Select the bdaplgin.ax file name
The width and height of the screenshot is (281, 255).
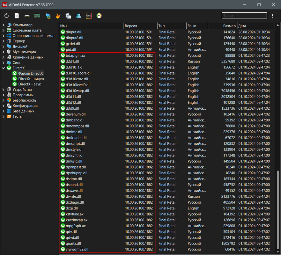pyautogui.click(x=75, y=55)
